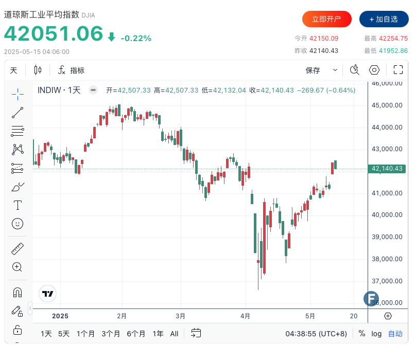Select the trend line drawing tool
This screenshot has width=416, height=345.
pyautogui.click(x=18, y=112)
